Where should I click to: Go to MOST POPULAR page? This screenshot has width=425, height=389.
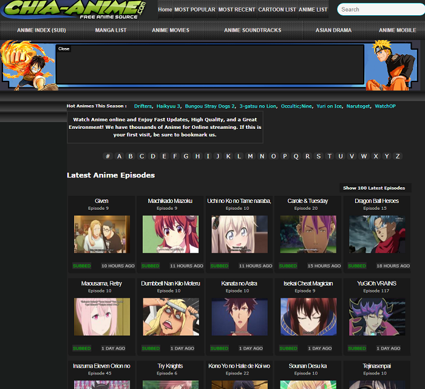coord(195,10)
